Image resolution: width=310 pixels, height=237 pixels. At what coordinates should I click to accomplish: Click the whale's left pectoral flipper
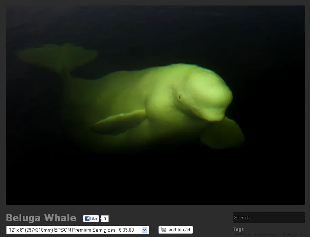[x=119, y=122]
